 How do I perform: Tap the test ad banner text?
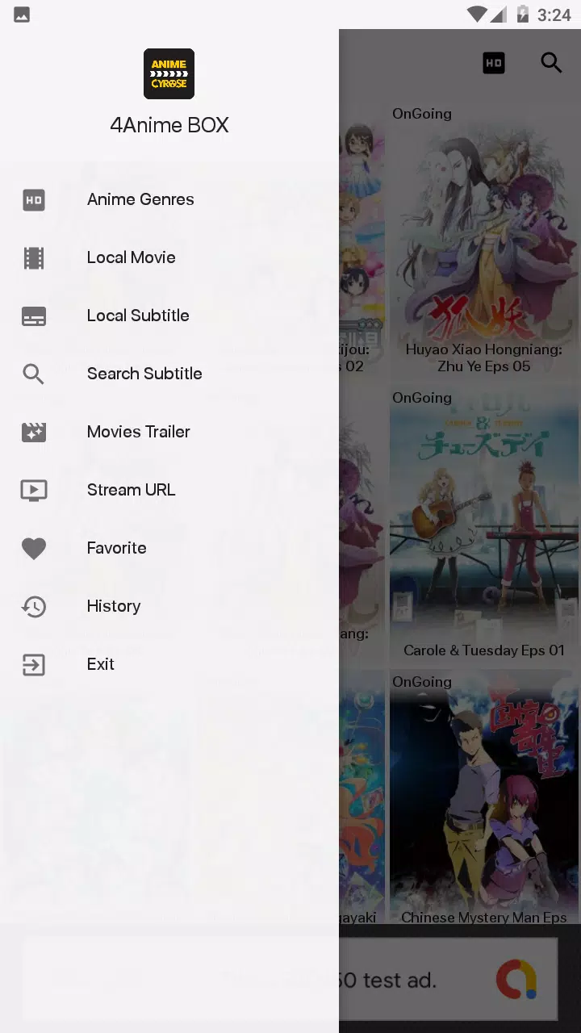pos(387,981)
